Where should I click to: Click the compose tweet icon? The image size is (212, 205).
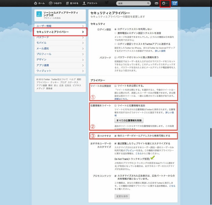coord(175,3)
